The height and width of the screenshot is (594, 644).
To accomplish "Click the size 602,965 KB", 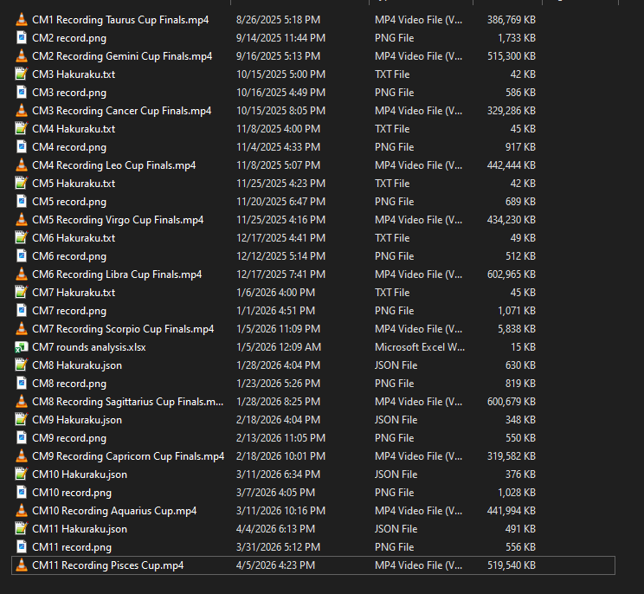I will point(512,274).
